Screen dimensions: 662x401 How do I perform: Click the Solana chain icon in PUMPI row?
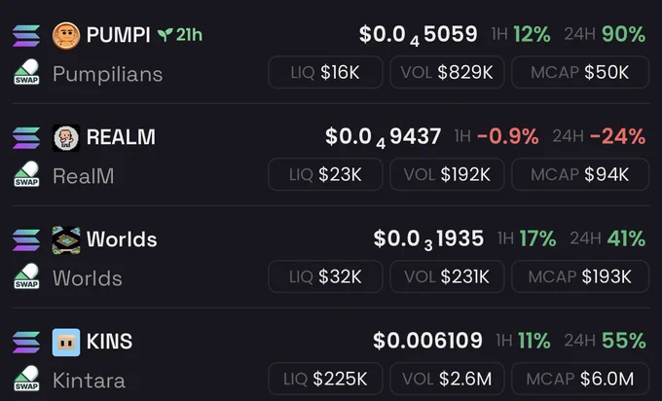tap(26, 35)
